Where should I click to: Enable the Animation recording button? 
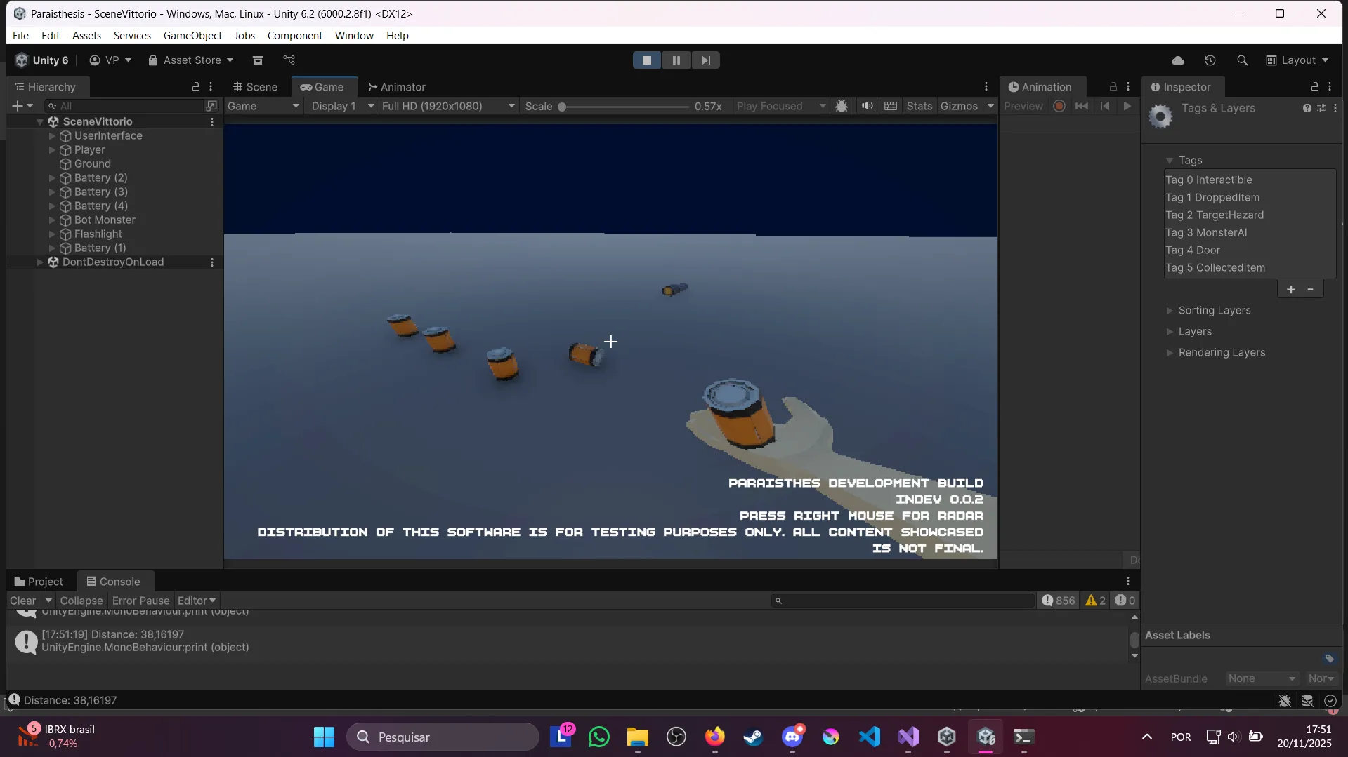pyautogui.click(x=1059, y=106)
